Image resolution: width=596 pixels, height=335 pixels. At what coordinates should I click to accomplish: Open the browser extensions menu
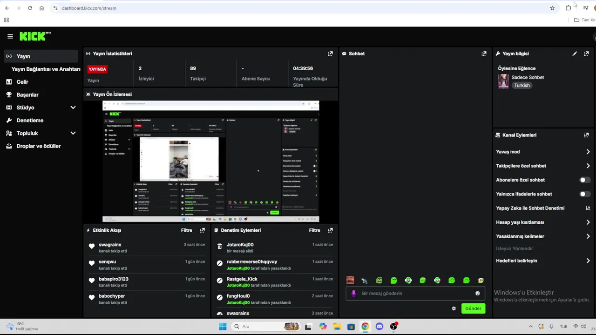coord(569,8)
